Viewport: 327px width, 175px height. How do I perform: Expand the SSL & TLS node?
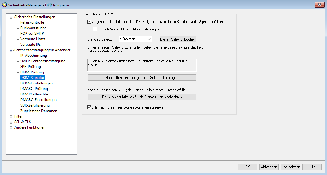pyautogui.click(x=11, y=122)
